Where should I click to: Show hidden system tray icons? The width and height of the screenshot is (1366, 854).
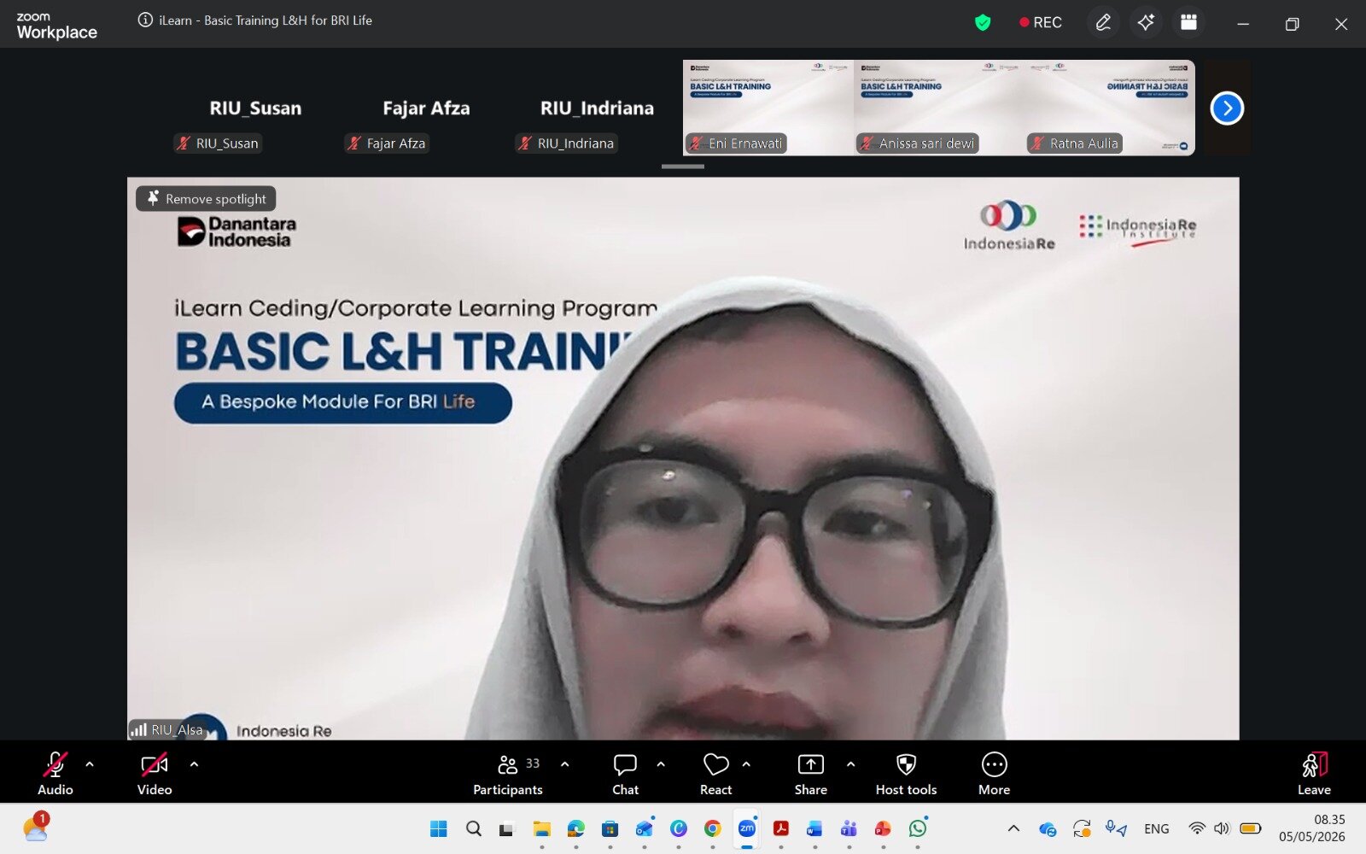coord(1013,828)
